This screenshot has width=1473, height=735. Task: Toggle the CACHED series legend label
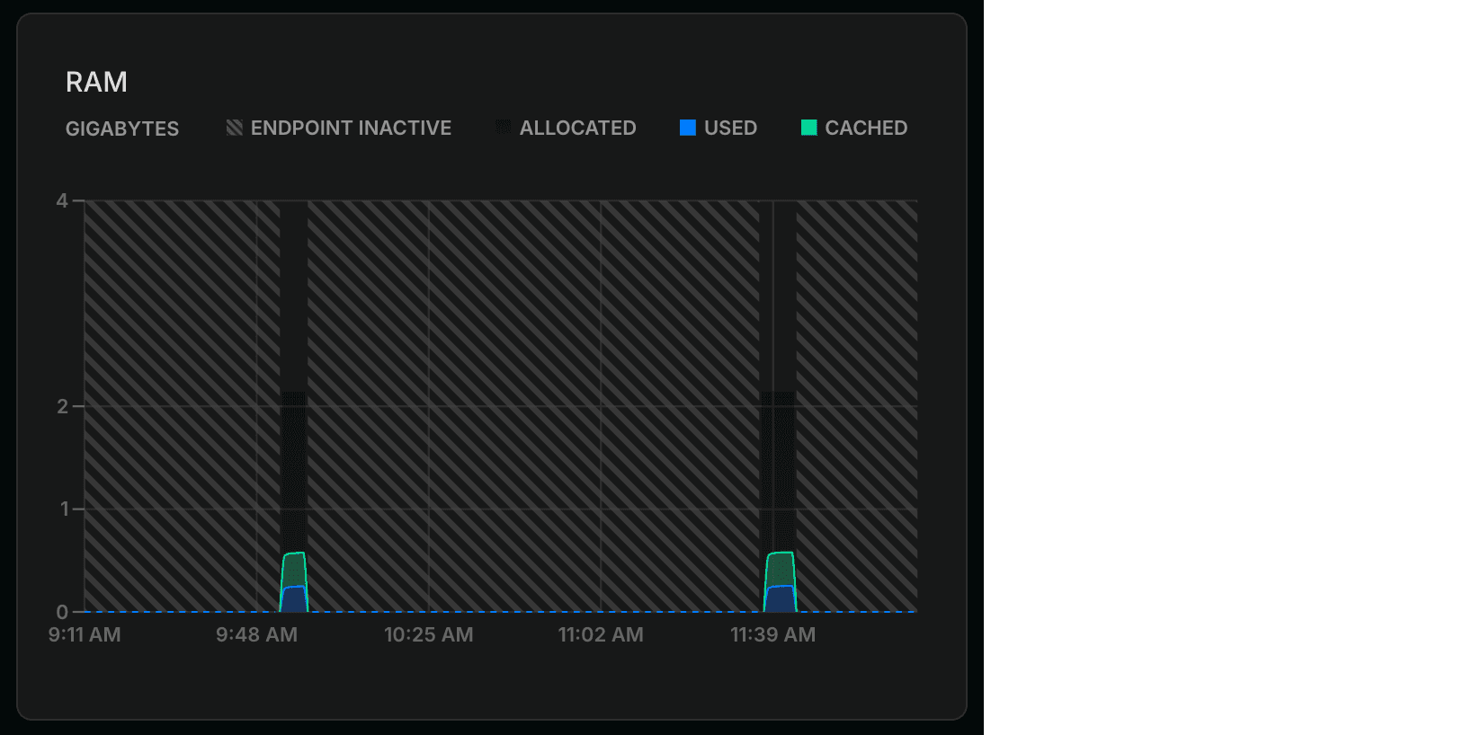[x=866, y=128]
